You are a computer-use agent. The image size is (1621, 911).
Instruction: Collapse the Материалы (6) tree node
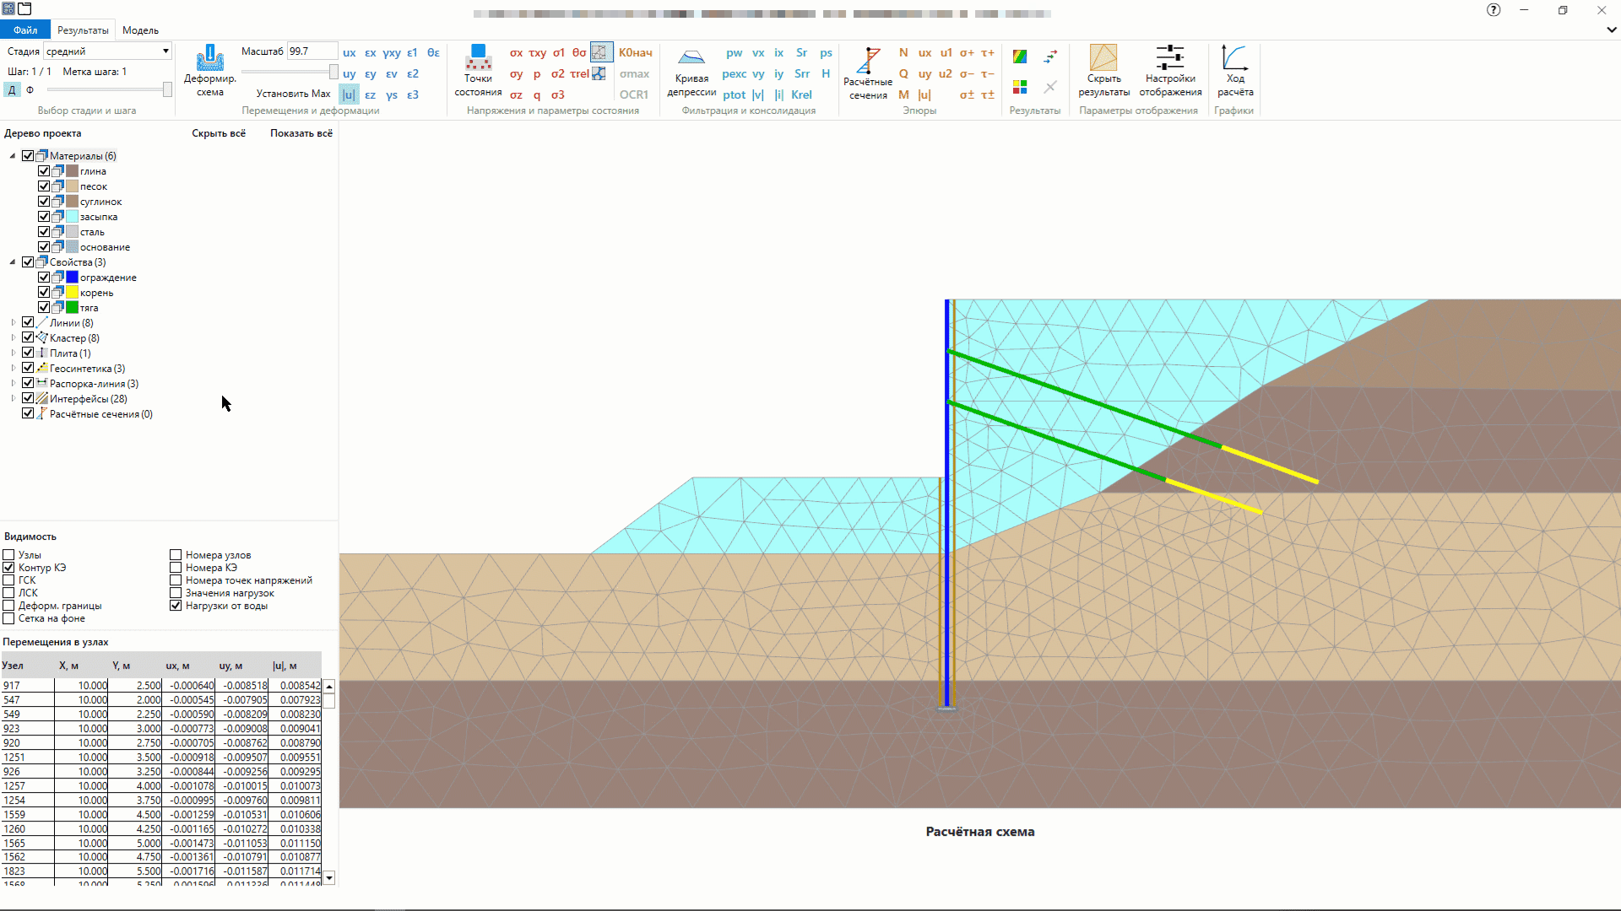point(13,156)
